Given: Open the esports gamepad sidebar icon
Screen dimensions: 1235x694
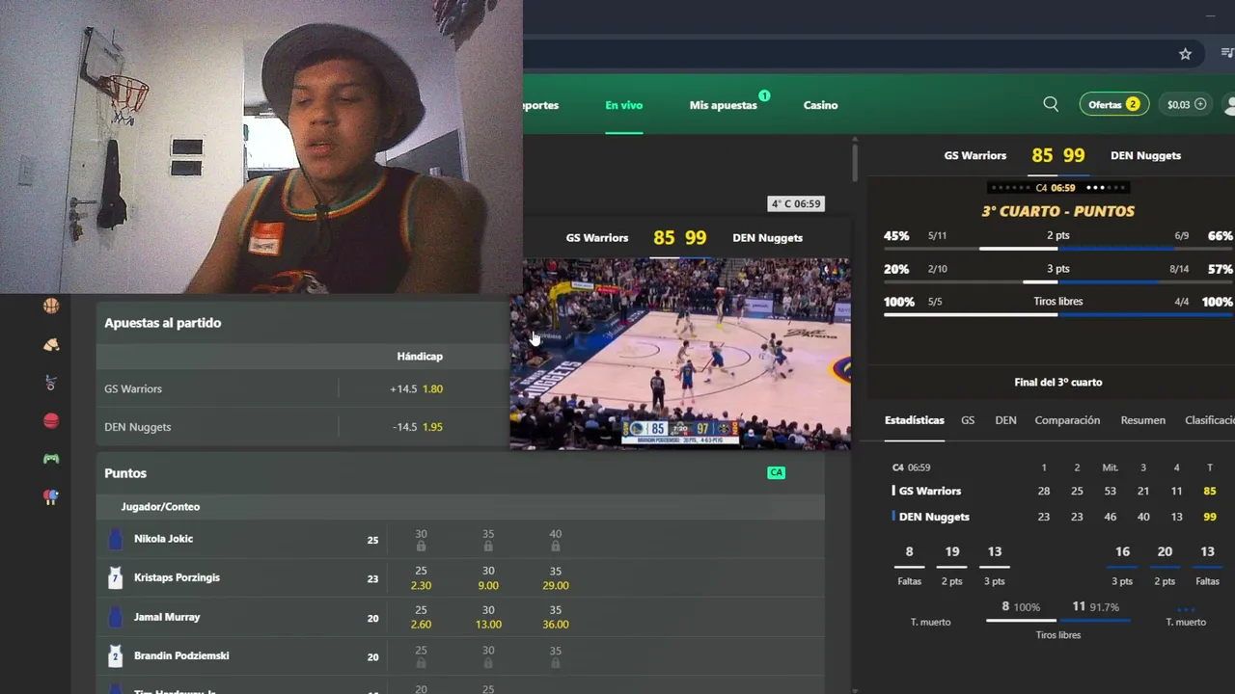Looking at the screenshot, I should coord(51,459).
